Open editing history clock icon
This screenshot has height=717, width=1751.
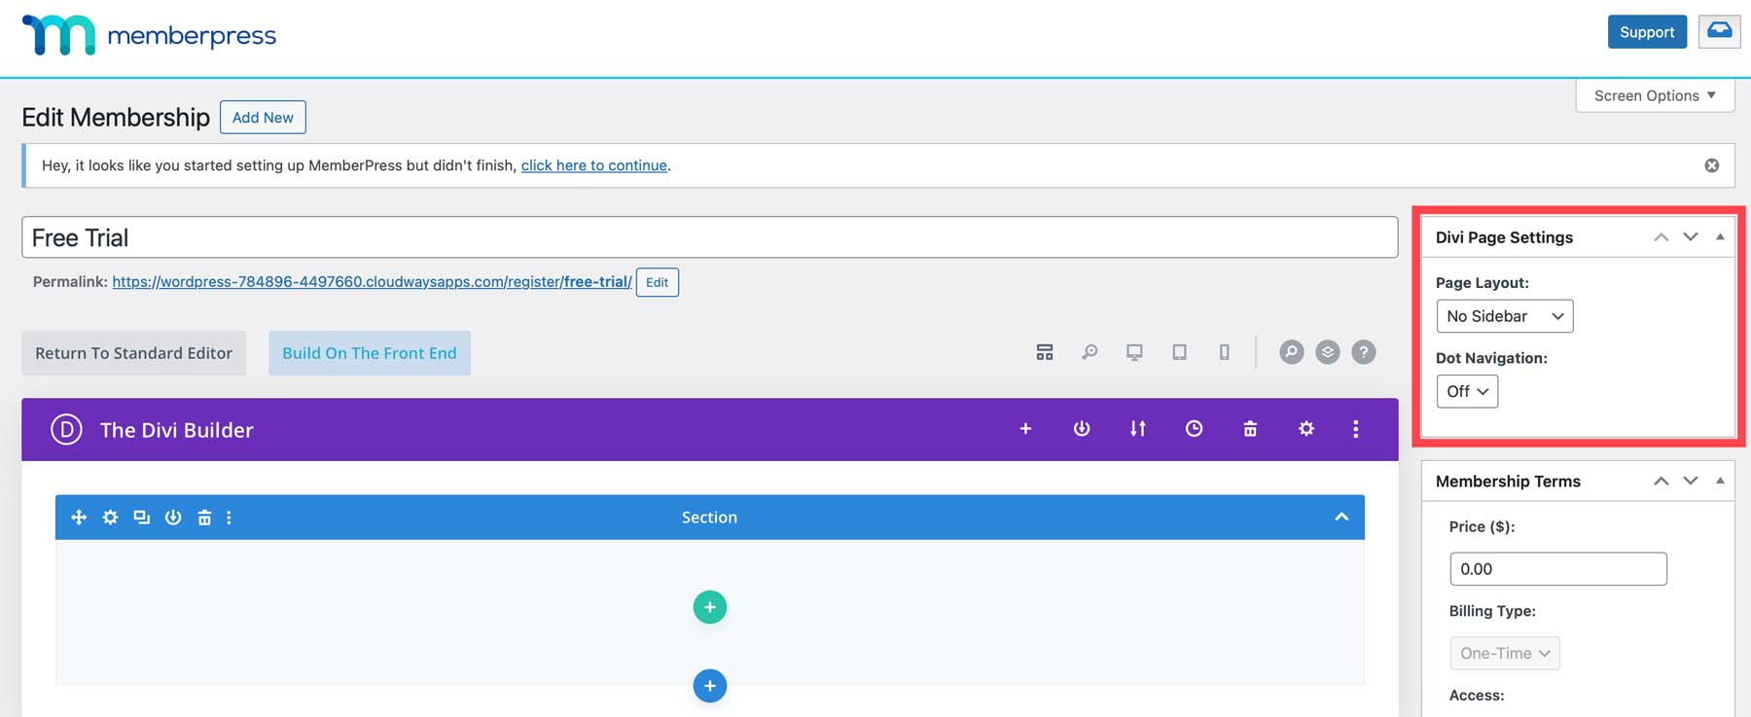[x=1194, y=429]
